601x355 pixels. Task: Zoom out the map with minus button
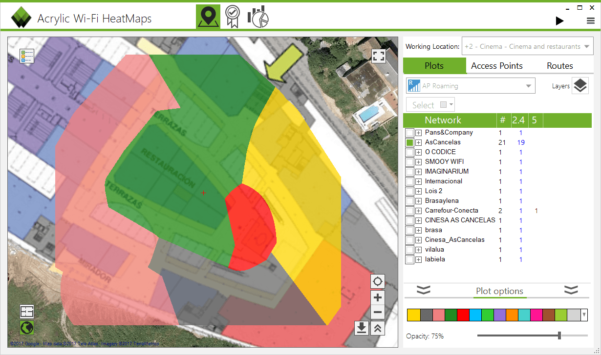[378, 313]
